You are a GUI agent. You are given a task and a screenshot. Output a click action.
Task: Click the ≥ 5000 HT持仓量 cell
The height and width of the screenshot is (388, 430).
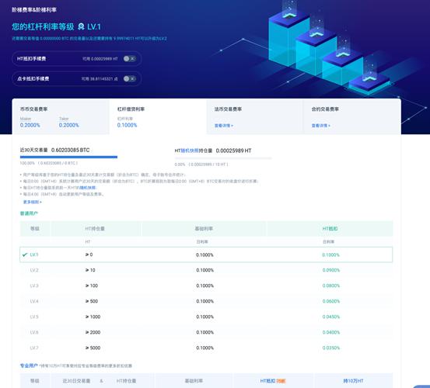click(93, 348)
